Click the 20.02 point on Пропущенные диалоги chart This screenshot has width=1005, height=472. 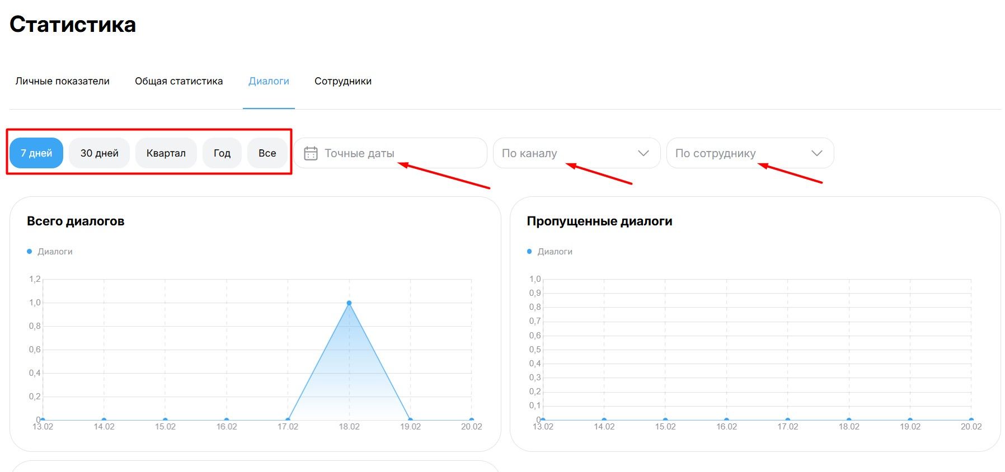pos(971,419)
